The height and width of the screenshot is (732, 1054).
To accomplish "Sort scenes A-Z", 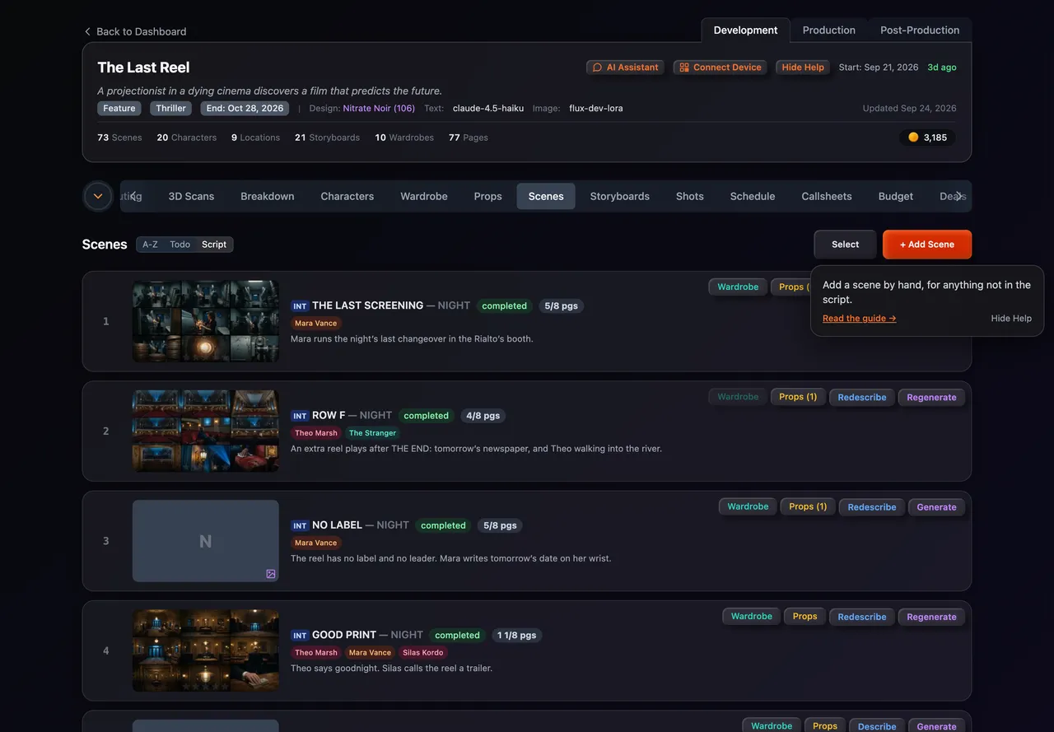I will coord(150,245).
